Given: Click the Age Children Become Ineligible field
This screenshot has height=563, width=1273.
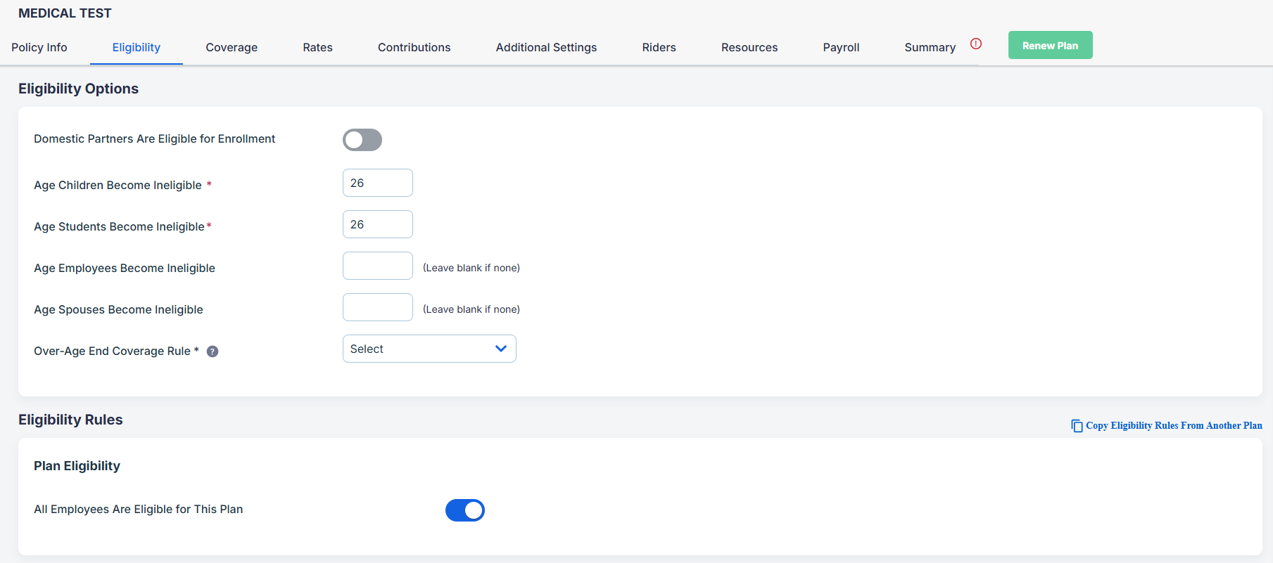Looking at the screenshot, I should point(377,183).
